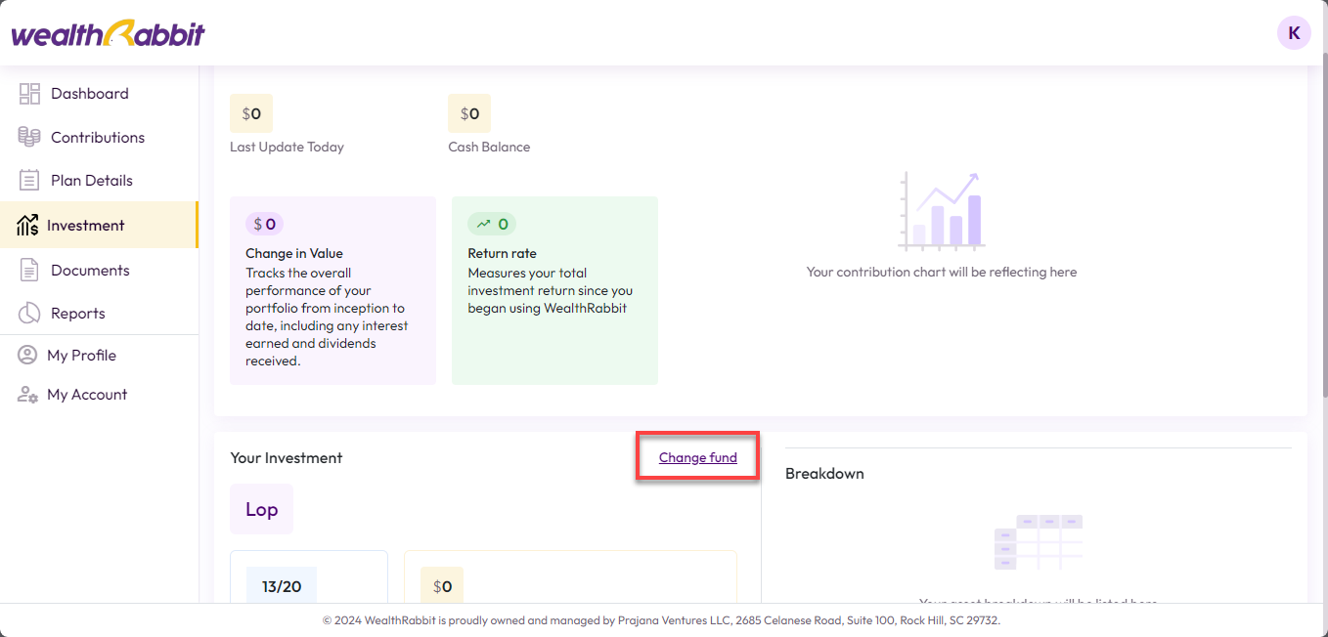The image size is (1328, 637).
Task: Click the My Profile person icon
Action: [x=27, y=356]
